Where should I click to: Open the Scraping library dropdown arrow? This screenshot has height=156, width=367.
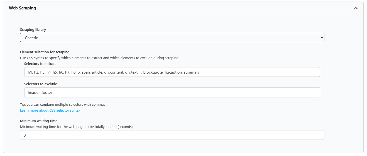322,37
